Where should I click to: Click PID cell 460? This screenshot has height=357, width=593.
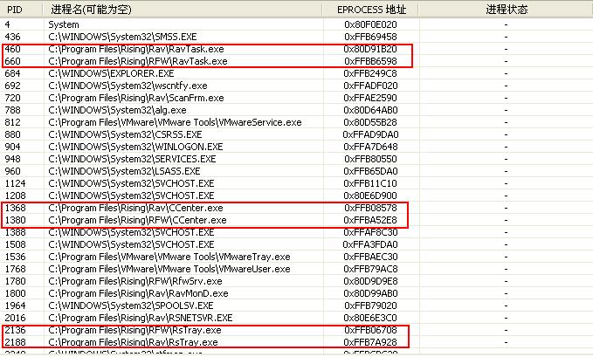click(12, 49)
